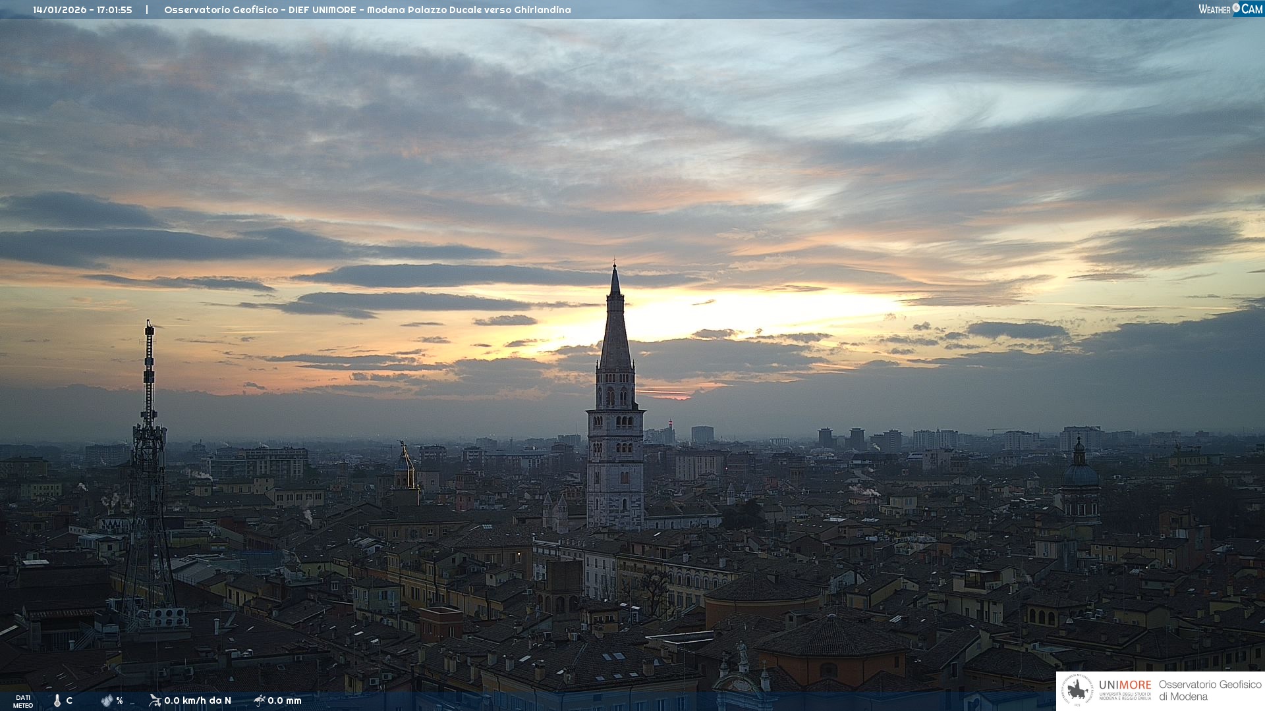Click the humidity water drops icon

pyautogui.click(x=107, y=700)
